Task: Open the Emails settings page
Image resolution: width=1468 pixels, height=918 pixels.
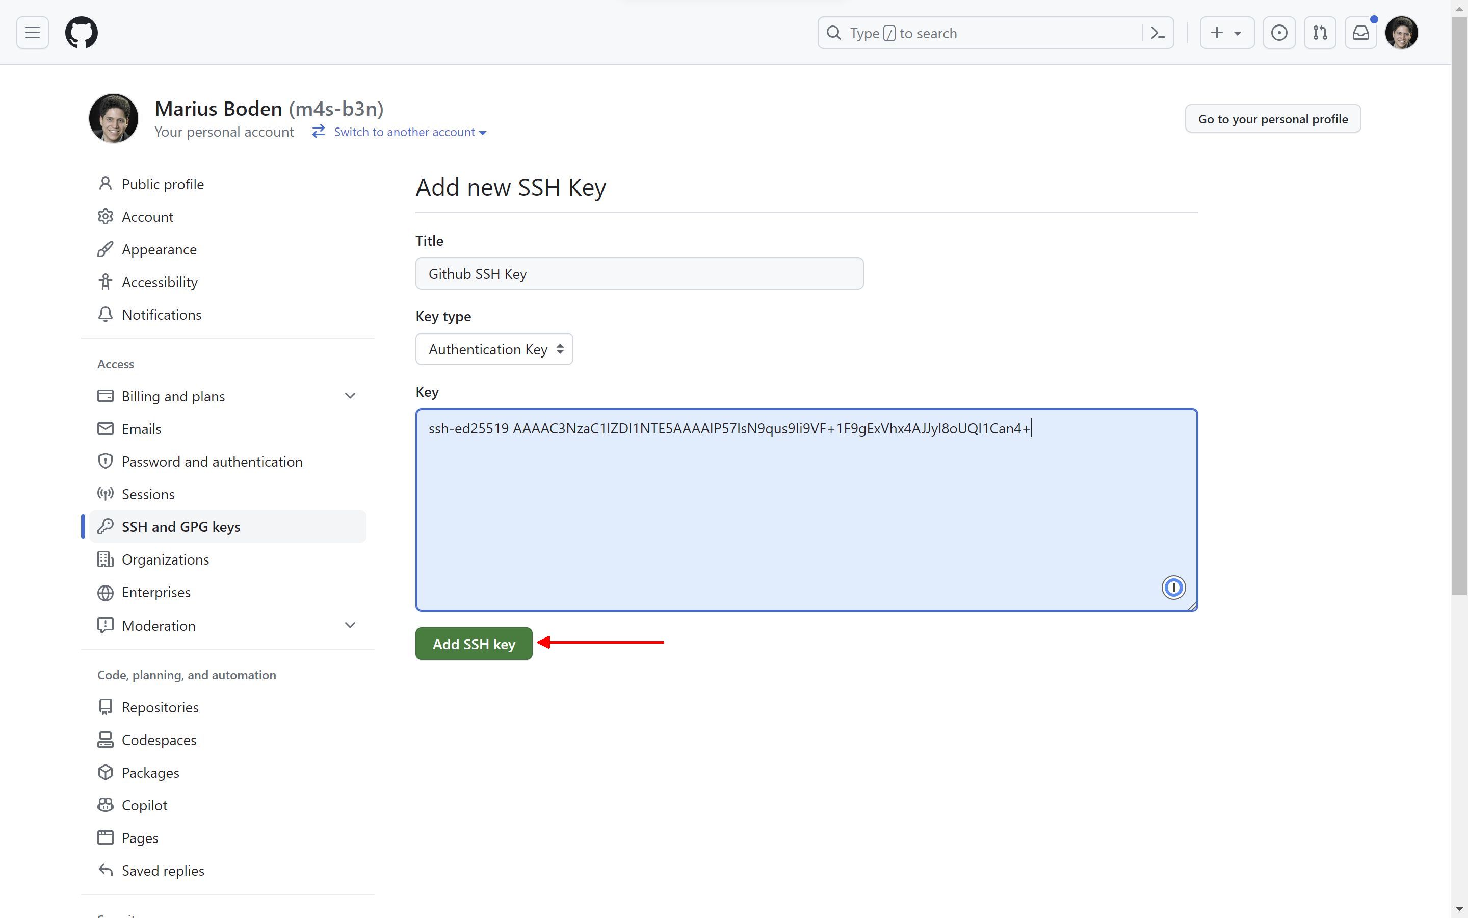Action: pyautogui.click(x=141, y=428)
